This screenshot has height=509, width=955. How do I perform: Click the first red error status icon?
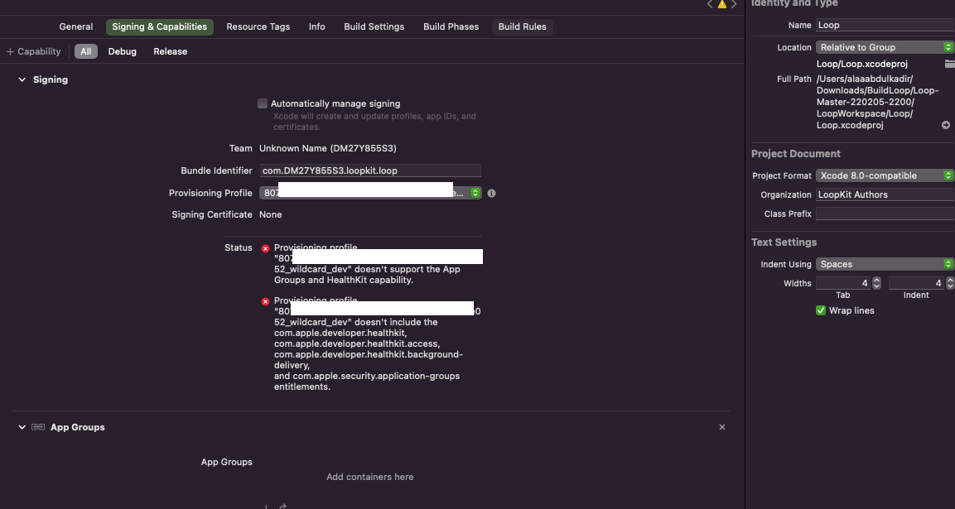(x=265, y=248)
